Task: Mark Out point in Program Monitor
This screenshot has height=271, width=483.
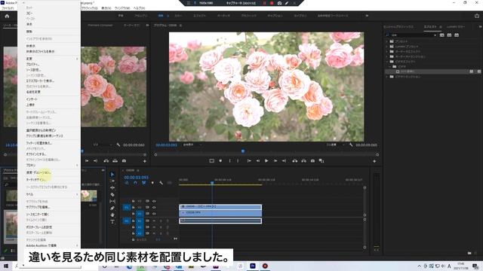Action: click(238, 160)
